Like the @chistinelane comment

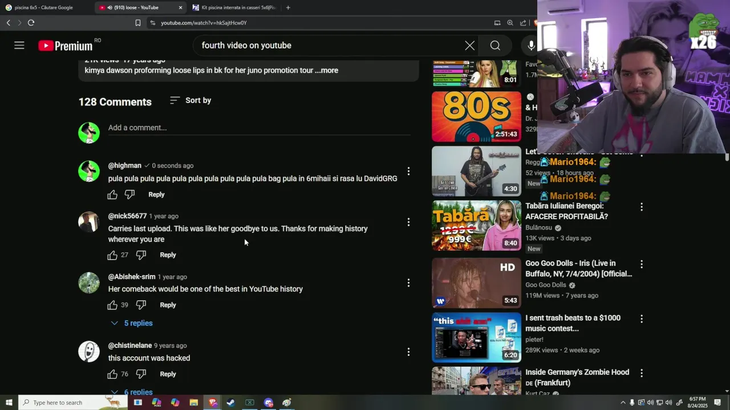[x=112, y=374]
